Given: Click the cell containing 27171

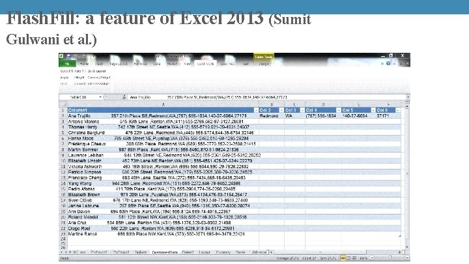Looking at the screenshot, I should [388, 116].
